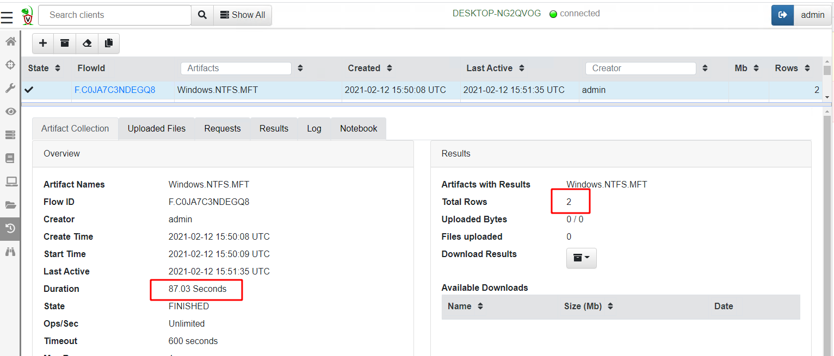Click the archive collection box icon
This screenshot has width=834, height=356.
pos(65,43)
